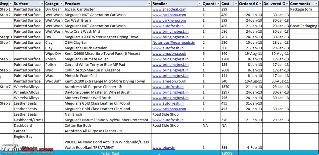Select the Car Wash Brush product cell
This screenshot has height=155, width=319.
click(x=108, y=20)
